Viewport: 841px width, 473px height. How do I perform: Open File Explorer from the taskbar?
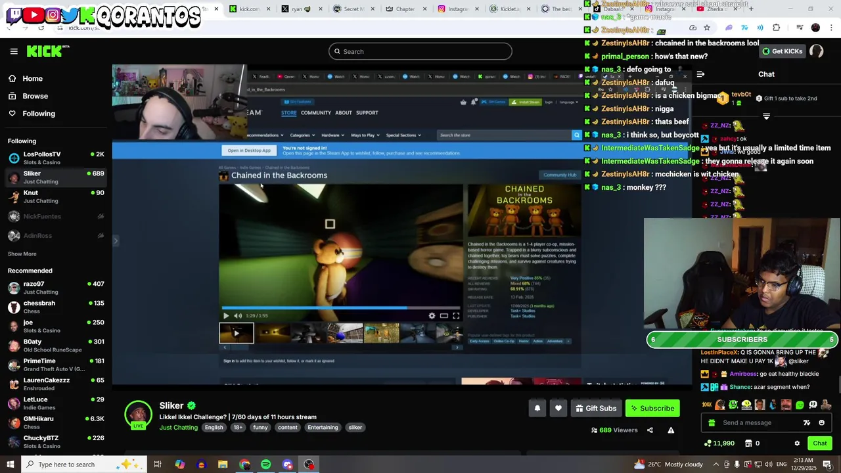click(x=223, y=464)
